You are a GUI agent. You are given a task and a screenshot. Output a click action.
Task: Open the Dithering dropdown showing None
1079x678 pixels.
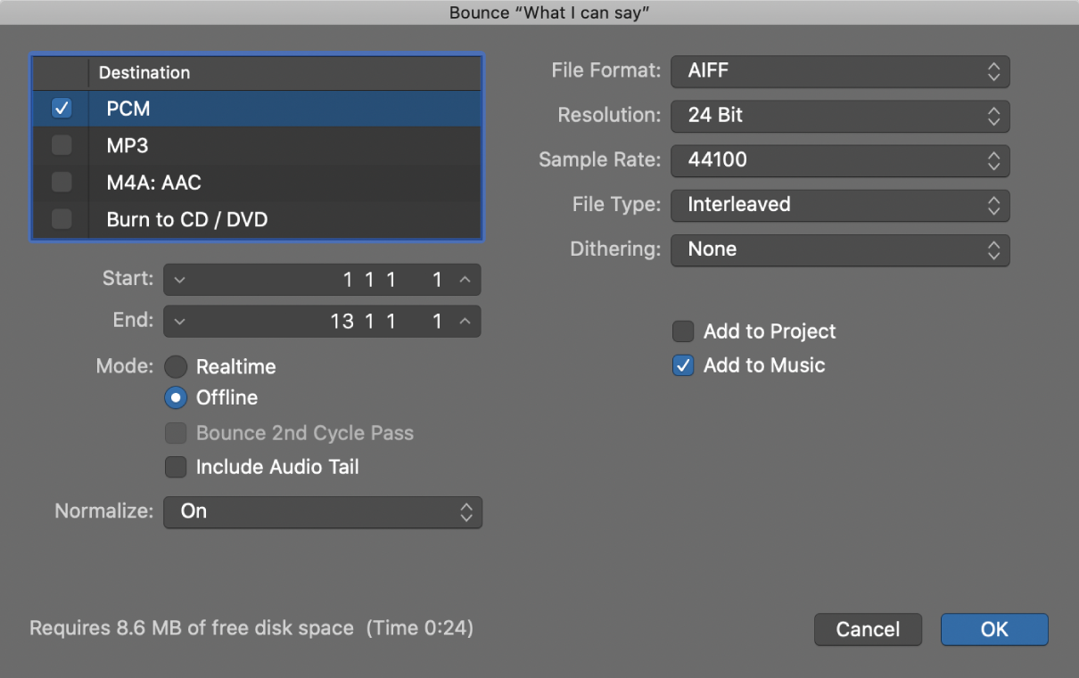pyautogui.click(x=839, y=249)
